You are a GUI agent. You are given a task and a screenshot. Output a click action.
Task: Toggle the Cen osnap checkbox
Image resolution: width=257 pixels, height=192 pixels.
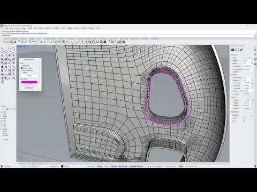tap(2, 121)
